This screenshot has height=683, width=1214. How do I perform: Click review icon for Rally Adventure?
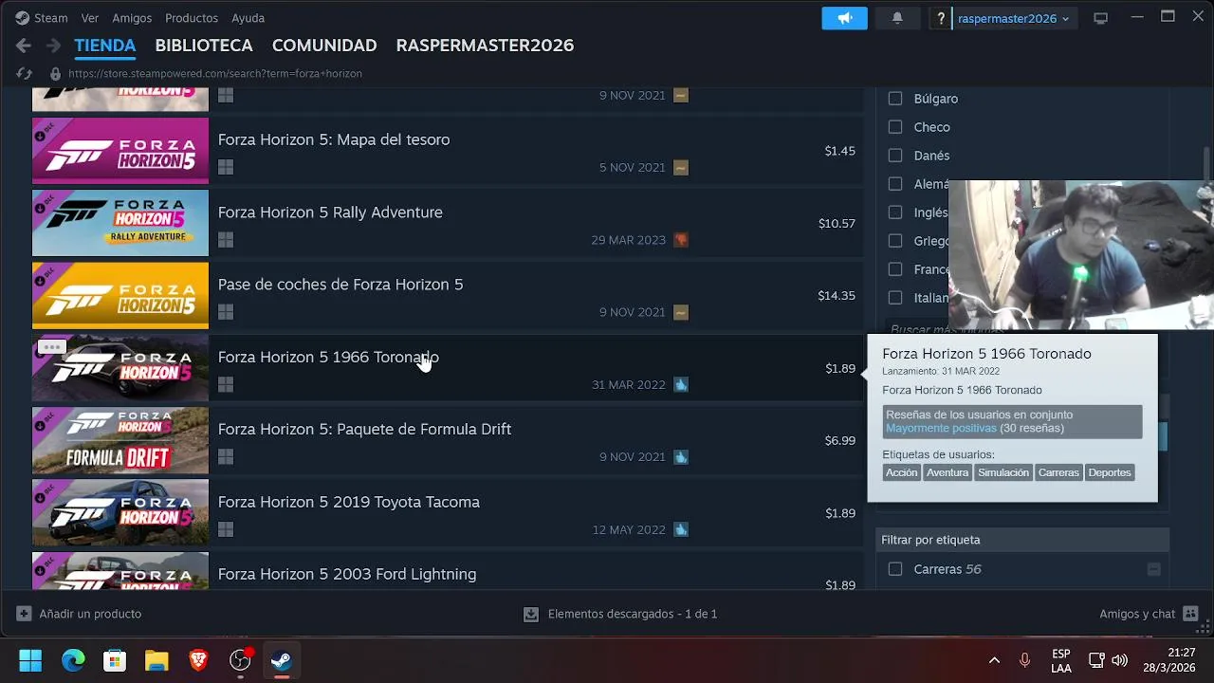[x=681, y=240]
